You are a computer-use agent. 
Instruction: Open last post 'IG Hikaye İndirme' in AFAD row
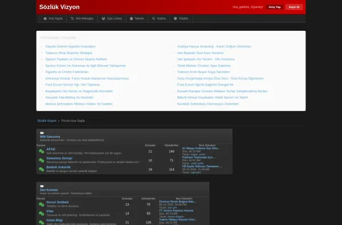[x=201, y=148]
